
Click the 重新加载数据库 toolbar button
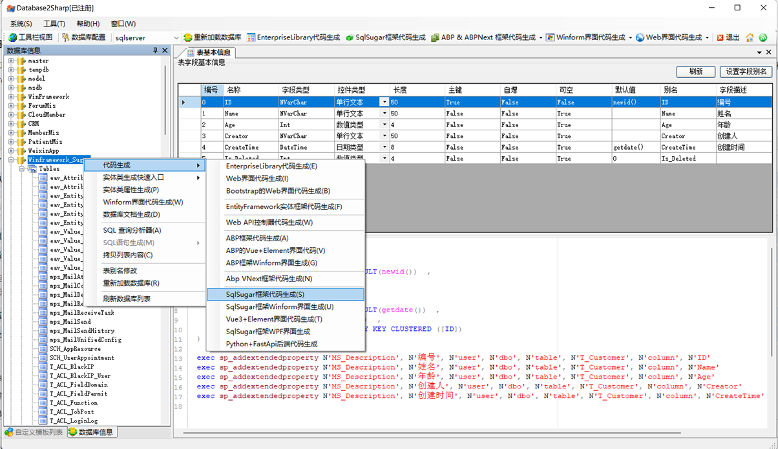pyautogui.click(x=212, y=37)
